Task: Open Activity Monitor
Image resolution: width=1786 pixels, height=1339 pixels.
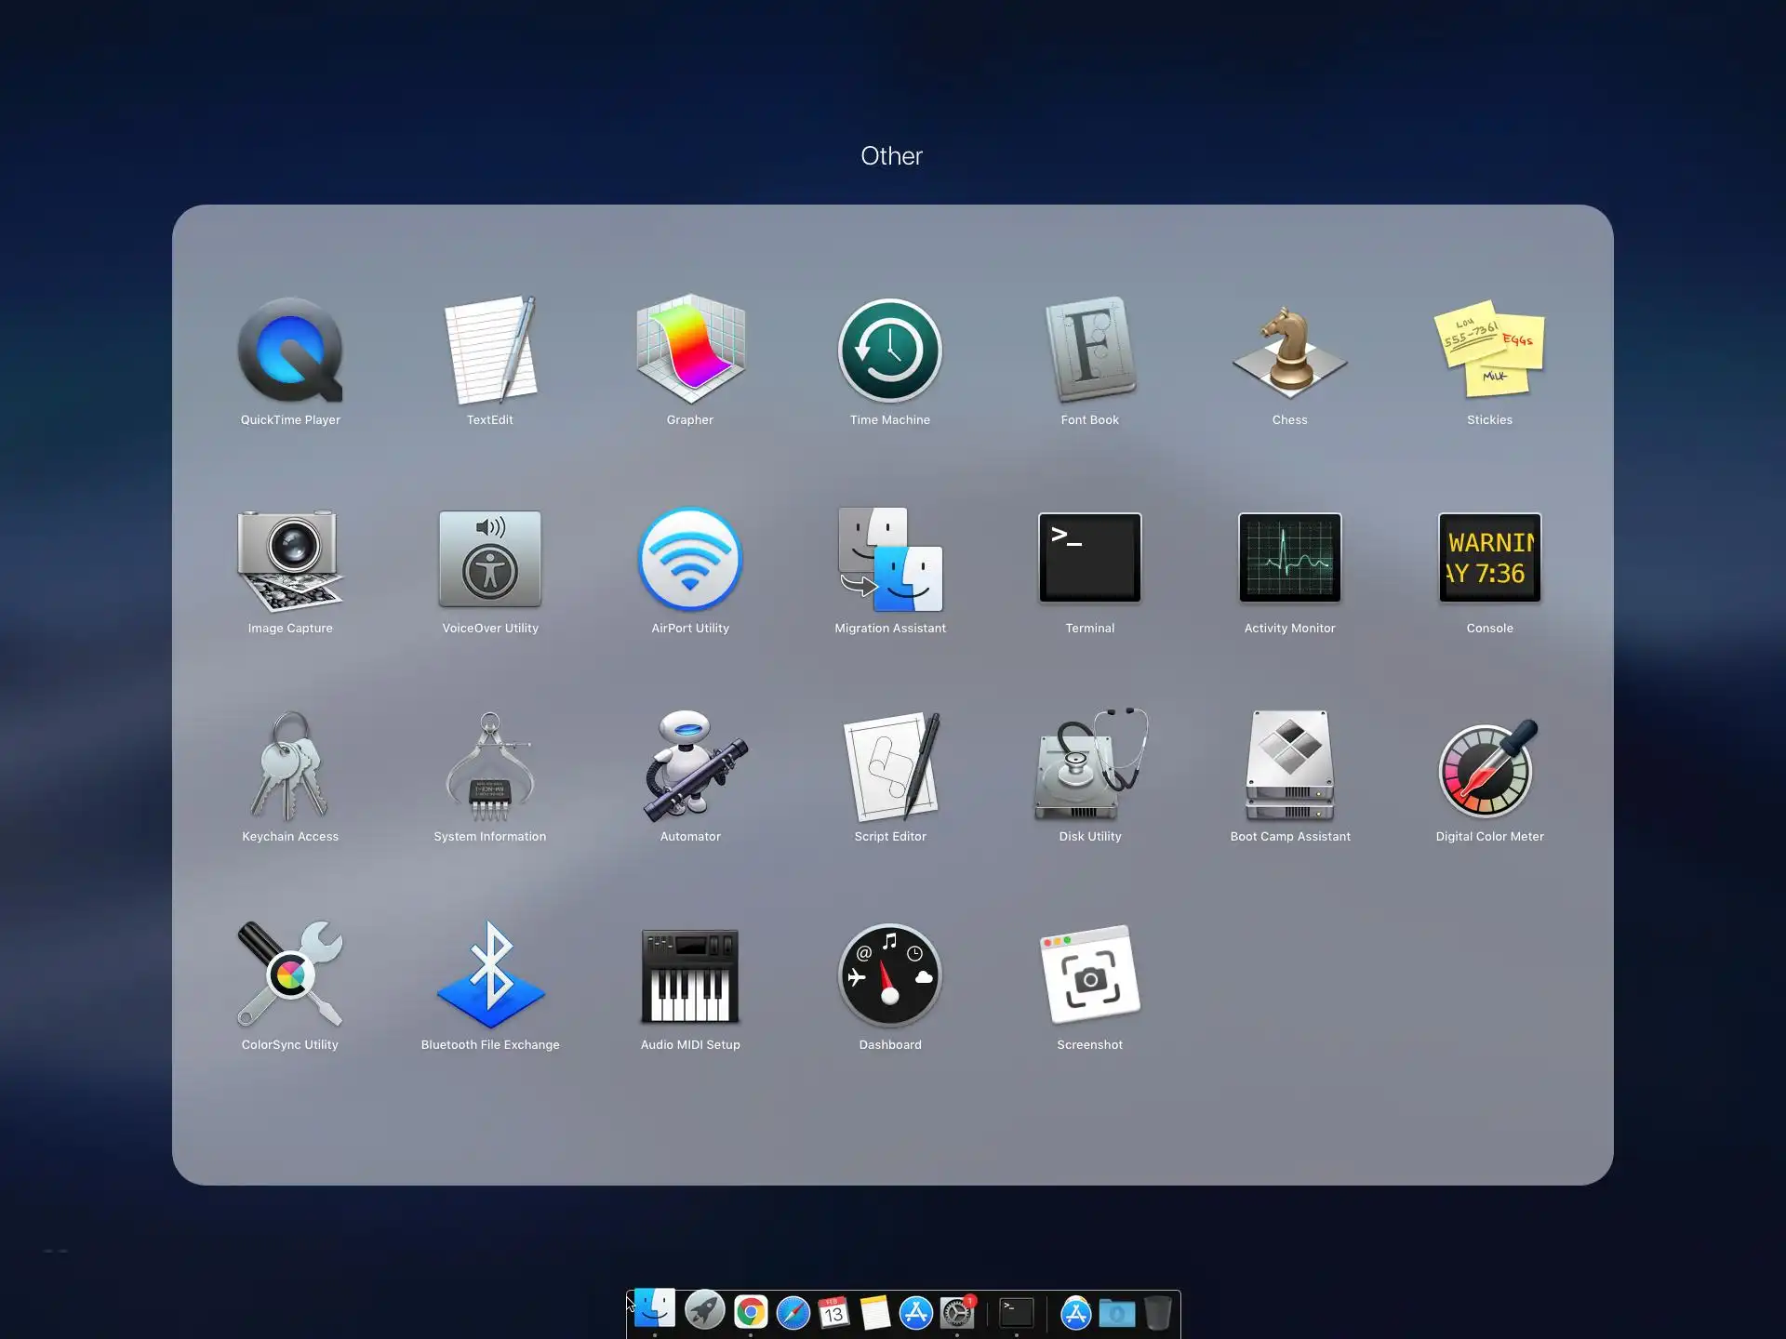Action: pos(1290,559)
